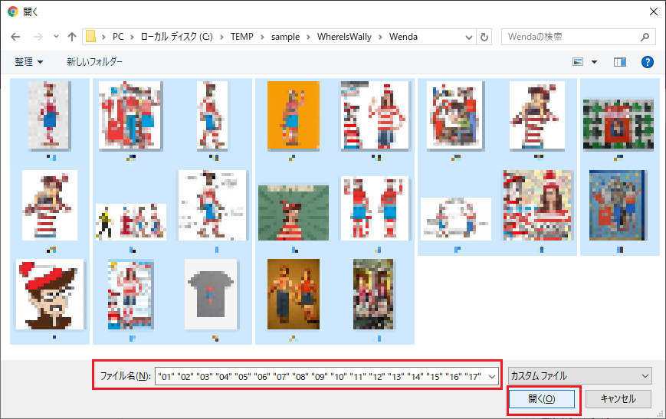The height and width of the screenshot is (419, 666).
Task: Click the folder icon in address bar
Action: pyautogui.click(x=90, y=37)
